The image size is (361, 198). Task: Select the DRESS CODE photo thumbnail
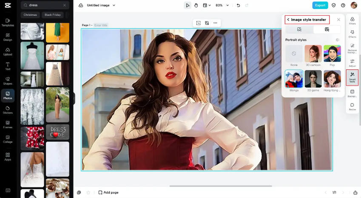pos(57,132)
